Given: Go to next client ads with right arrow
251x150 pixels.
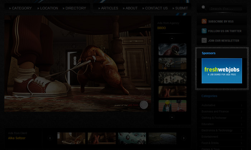Looking at the screenshot, I should (x=184, y=138).
